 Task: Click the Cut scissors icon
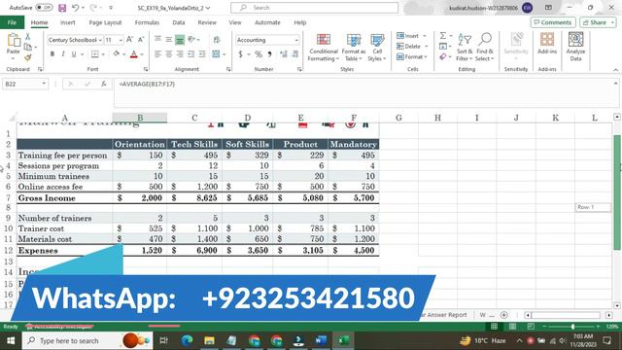(x=28, y=37)
